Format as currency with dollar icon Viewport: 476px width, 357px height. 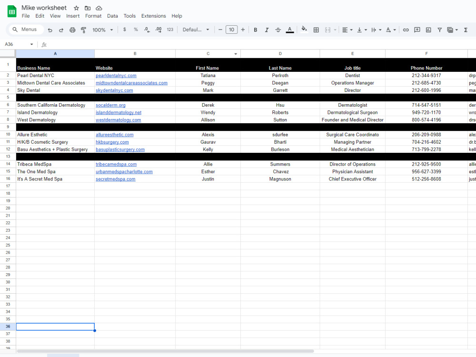click(124, 30)
